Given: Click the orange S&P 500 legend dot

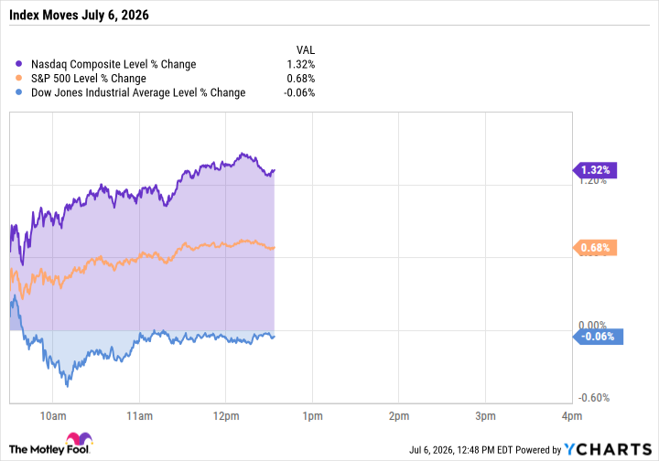Looking at the screenshot, I should click(x=18, y=78).
